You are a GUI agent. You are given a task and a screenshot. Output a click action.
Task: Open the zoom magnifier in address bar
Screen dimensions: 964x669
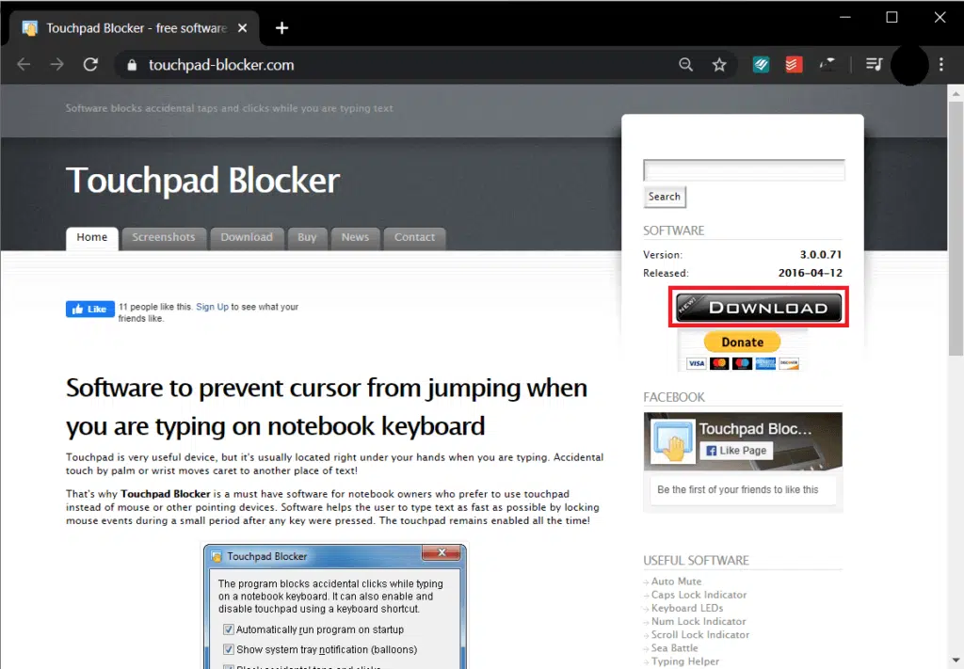point(685,65)
